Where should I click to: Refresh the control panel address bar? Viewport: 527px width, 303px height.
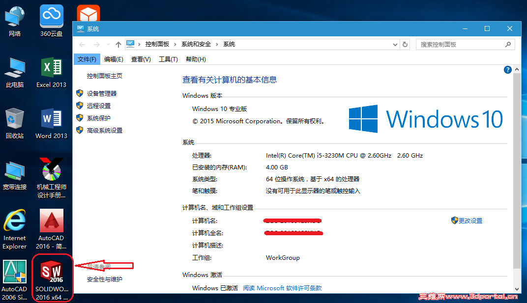pos(405,44)
